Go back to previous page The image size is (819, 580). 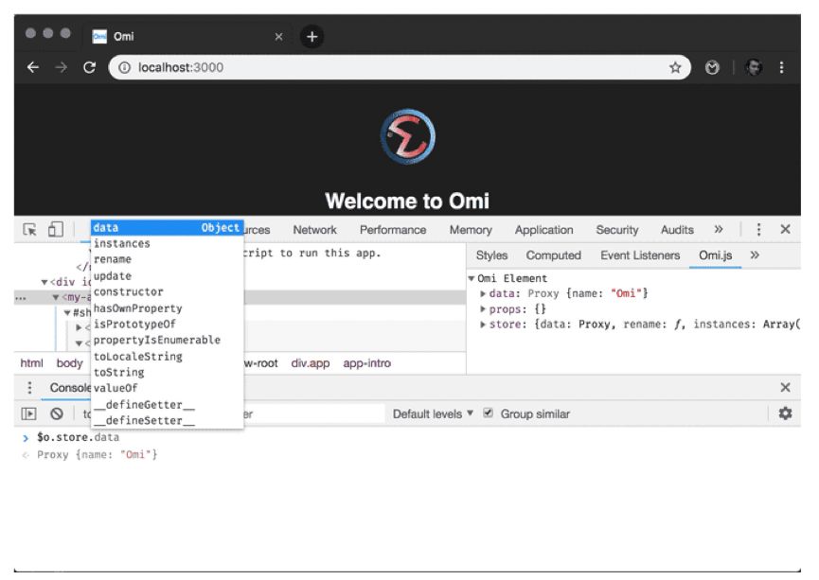click(33, 67)
